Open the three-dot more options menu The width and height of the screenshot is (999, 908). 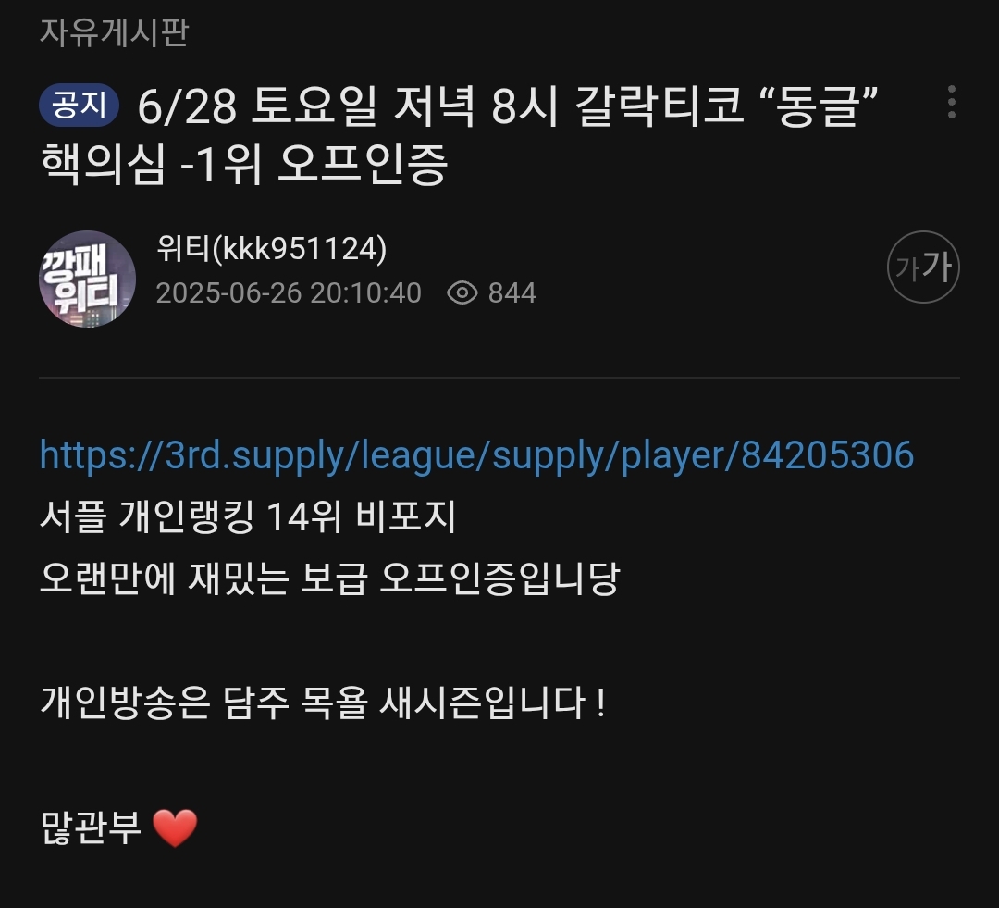951,102
